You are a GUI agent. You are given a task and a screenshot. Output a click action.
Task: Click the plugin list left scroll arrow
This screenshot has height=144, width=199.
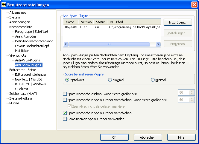coord(66,44)
